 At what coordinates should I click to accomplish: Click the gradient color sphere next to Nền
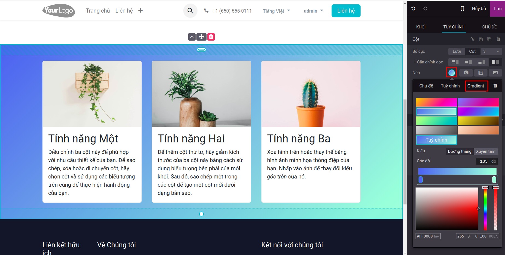pyautogui.click(x=451, y=73)
